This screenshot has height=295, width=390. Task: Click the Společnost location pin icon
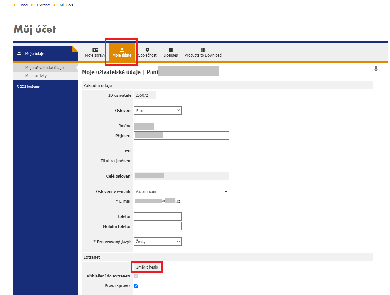click(x=147, y=50)
